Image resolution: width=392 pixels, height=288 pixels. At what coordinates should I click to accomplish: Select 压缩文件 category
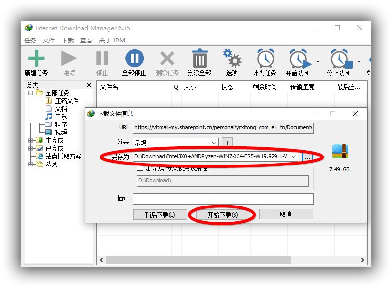[67, 101]
